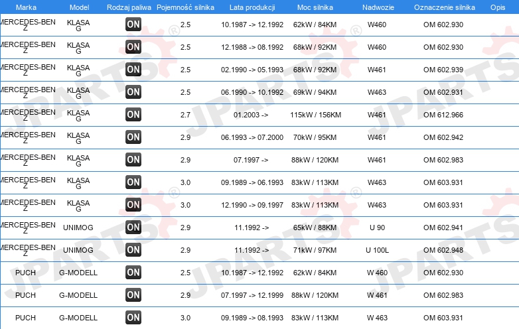The height and width of the screenshot is (329, 519).
Task: Click the ON badge in the Puch W 461 row
Action: point(133,295)
